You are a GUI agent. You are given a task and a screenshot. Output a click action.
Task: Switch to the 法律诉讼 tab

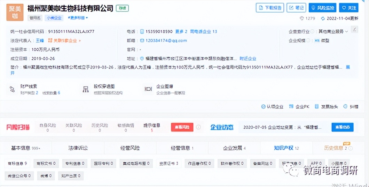pyautogui.click(x=78, y=148)
